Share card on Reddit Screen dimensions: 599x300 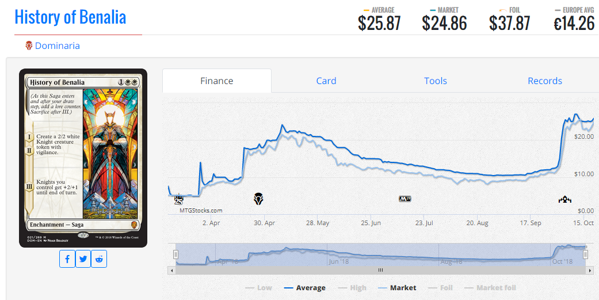(x=100, y=259)
